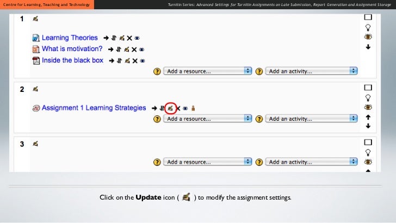Open Add a resource dropdown in section 1
396x223 pixels.
(207, 71)
